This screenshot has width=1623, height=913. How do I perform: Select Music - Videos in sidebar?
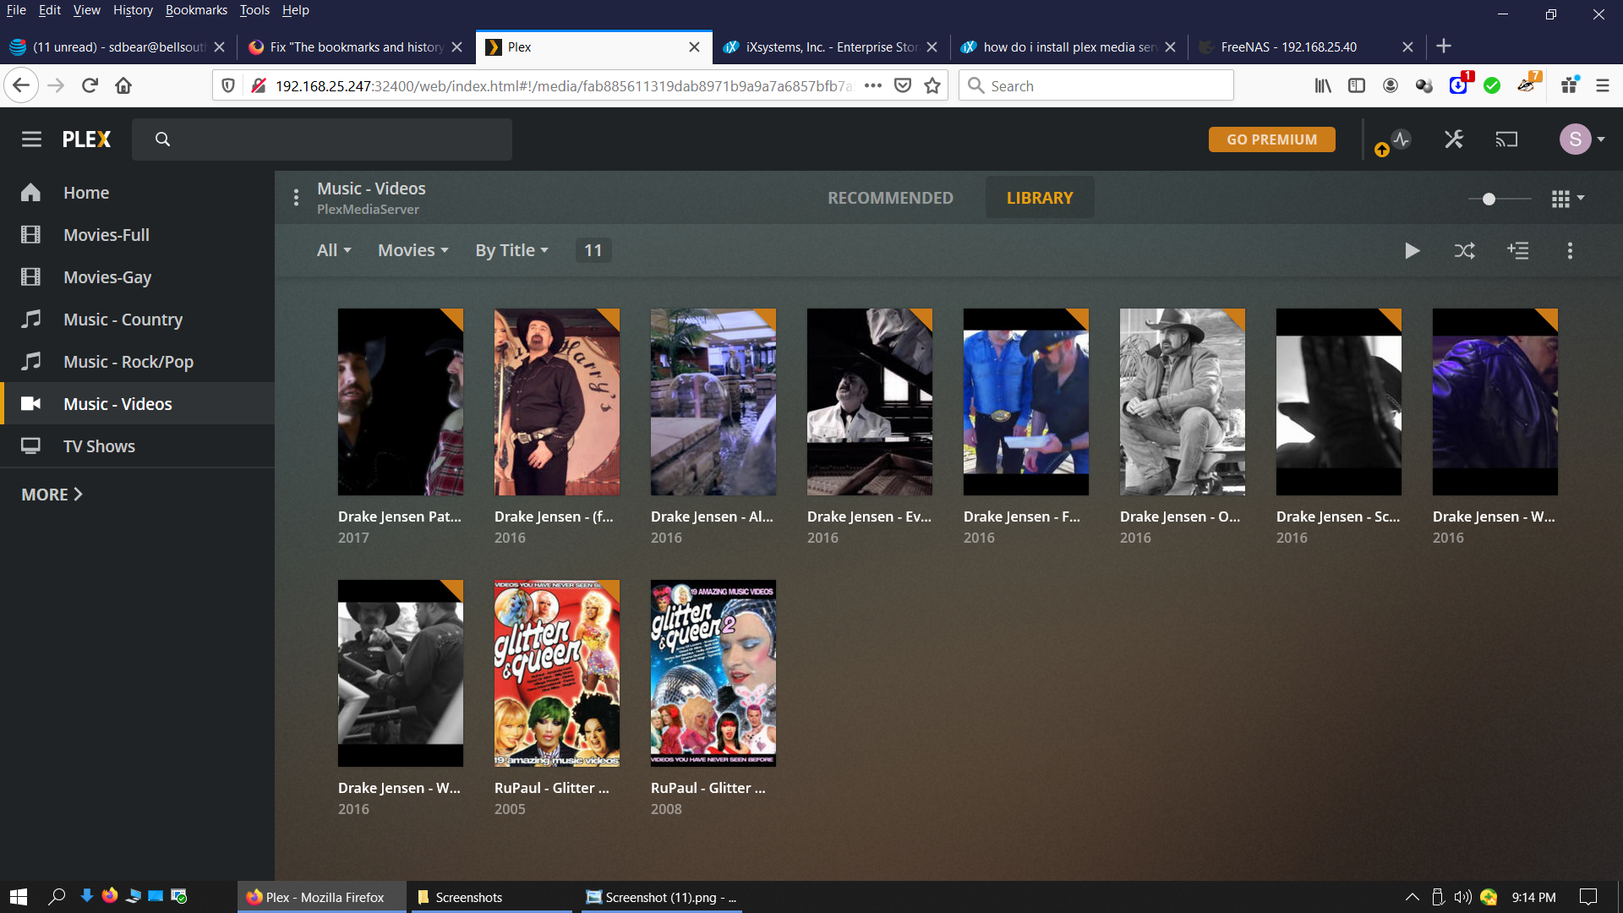pos(137,404)
